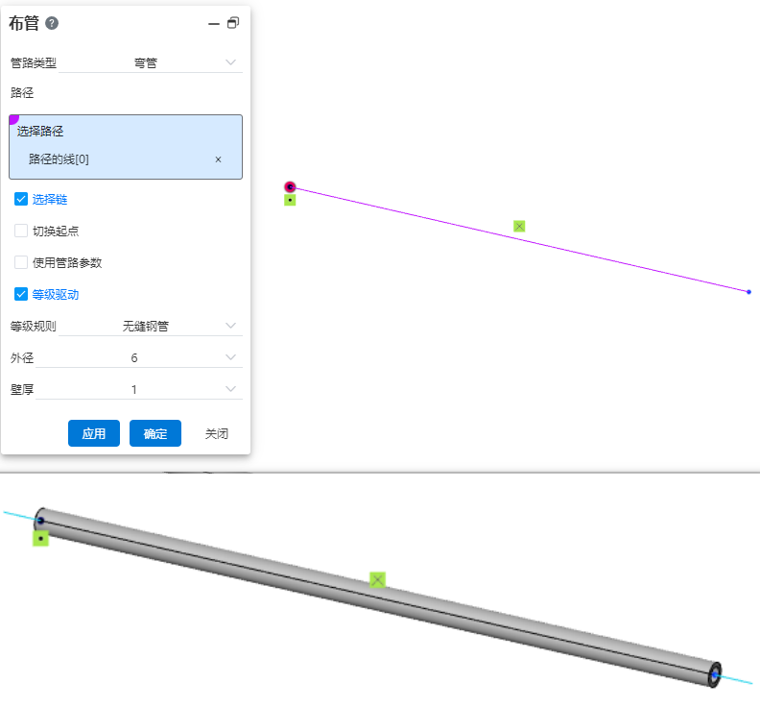The width and height of the screenshot is (760, 708).
Task: Minimize the 布管 dialog panel
Action: 214,24
